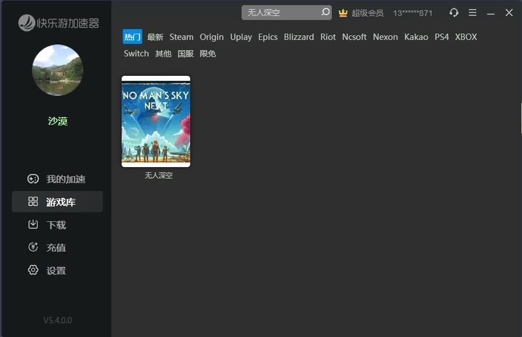Switch to the PS4 tab
522x337 pixels.
click(441, 37)
